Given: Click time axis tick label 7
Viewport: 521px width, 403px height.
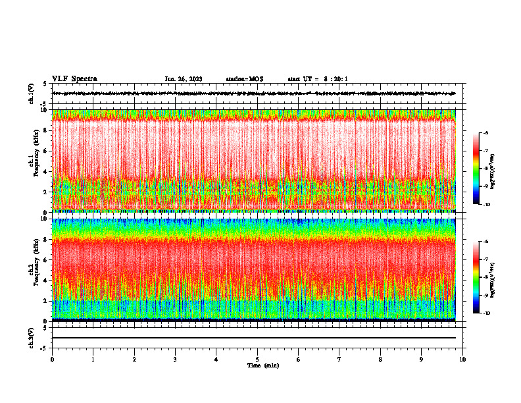Looking at the screenshot, I should [x=339, y=360].
